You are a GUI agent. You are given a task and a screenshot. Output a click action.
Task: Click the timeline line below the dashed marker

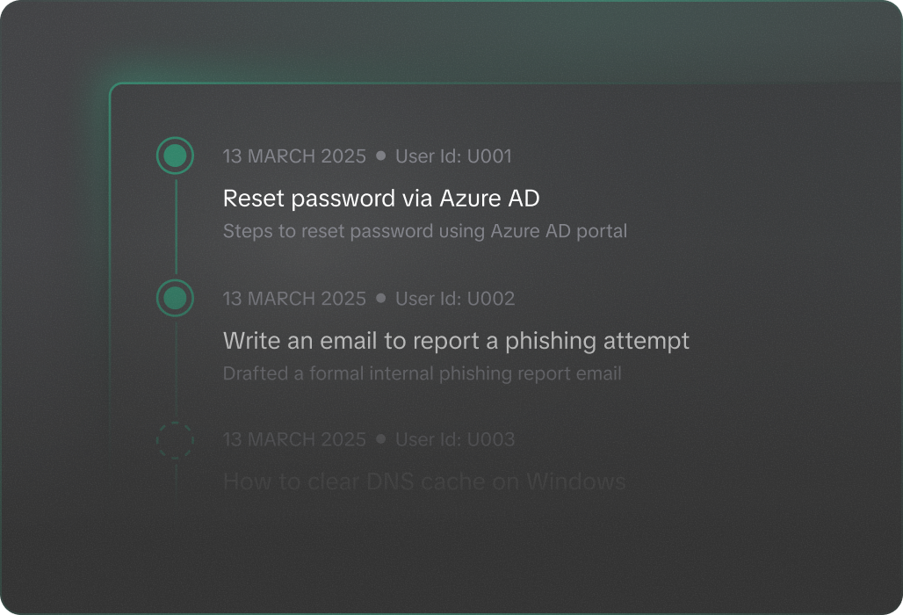176,479
